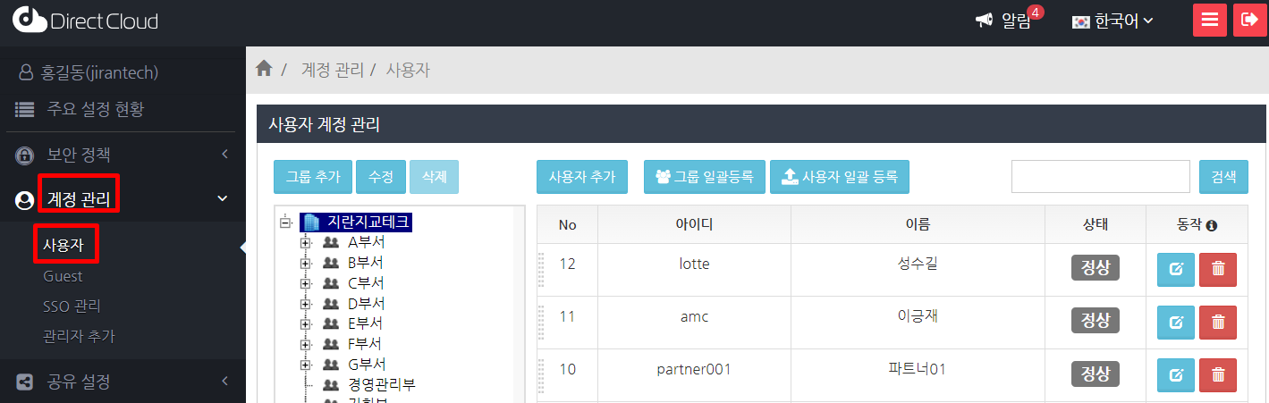
Task: Click the 주요 설정 현황 list icon
Action: click(x=25, y=110)
